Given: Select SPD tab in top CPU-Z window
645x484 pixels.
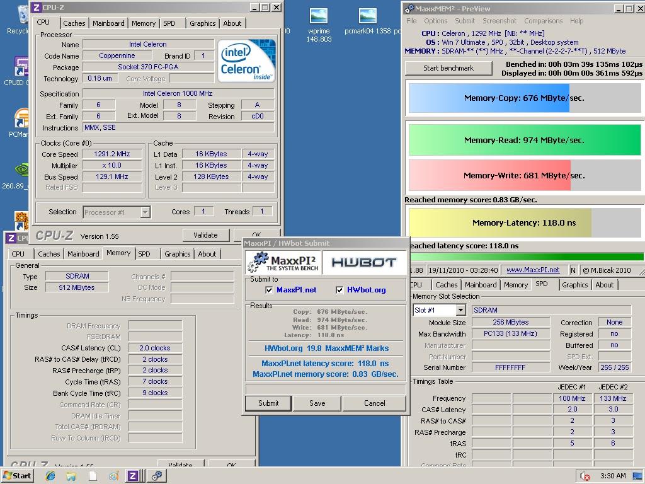Looking at the screenshot, I should pos(169,23).
